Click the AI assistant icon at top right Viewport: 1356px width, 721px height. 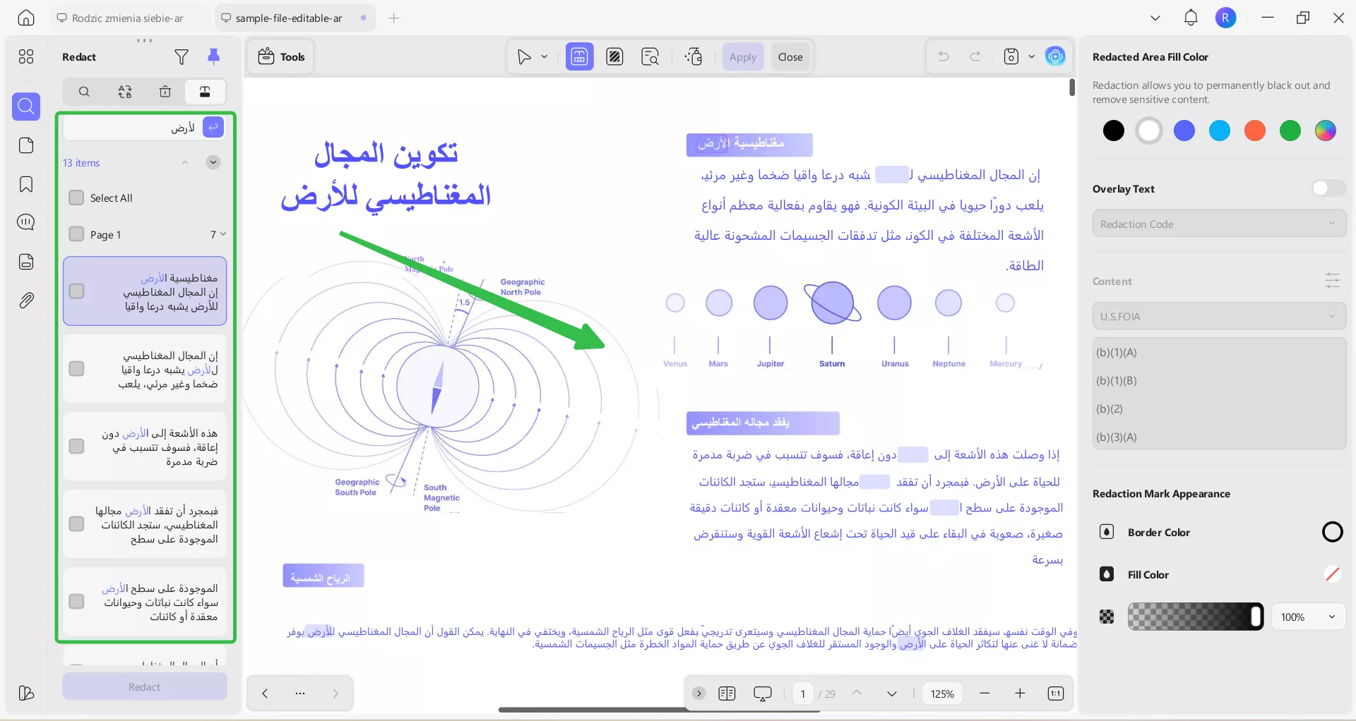click(1056, 56)
